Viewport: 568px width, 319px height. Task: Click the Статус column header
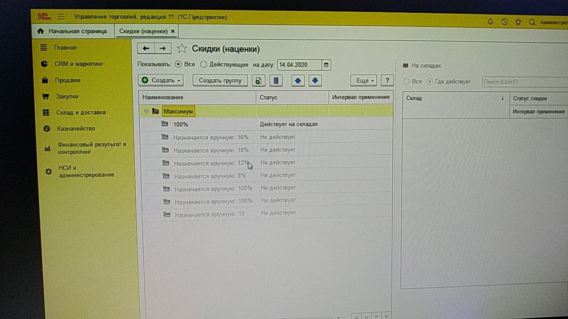pos(292,97)
